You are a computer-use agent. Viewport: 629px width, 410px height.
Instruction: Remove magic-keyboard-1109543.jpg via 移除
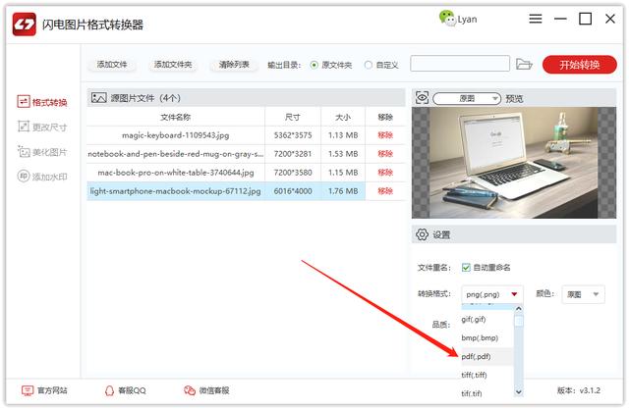385,135
